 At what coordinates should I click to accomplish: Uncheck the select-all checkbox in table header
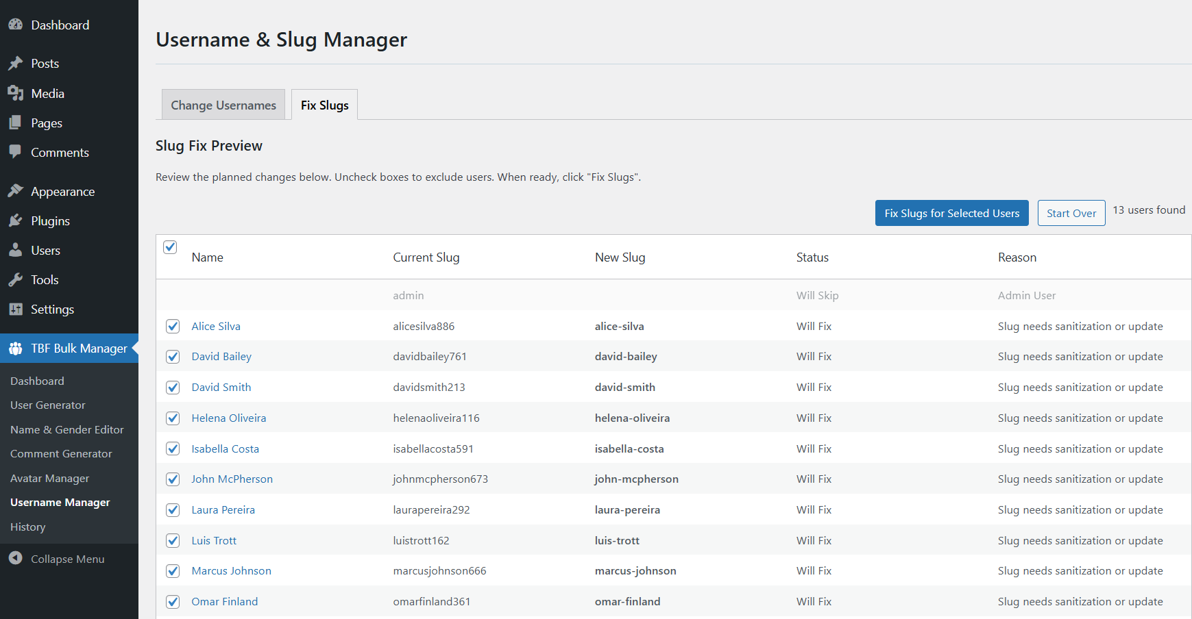(171, 247)
